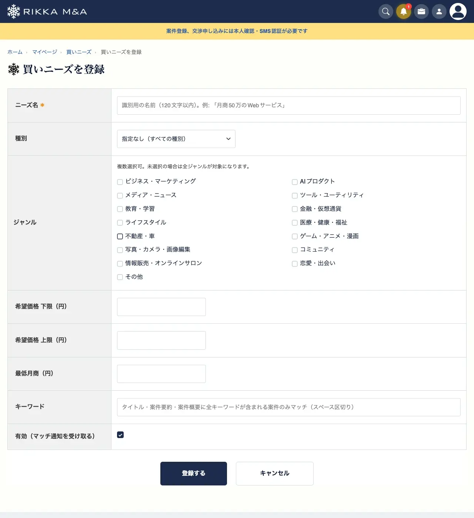Check 恋愛・出会い genre
474x518 pixels.
point(295,263)
